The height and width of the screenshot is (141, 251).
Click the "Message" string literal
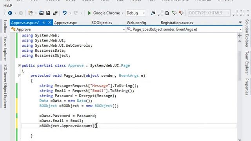(100, 86)
